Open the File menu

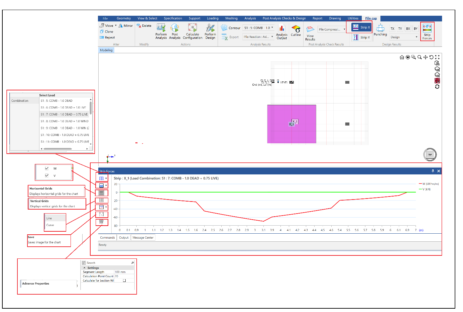[105, 18]
